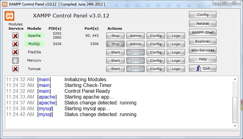
Task: Open the main Config button at top right
Action: click(x=203, y=15)
